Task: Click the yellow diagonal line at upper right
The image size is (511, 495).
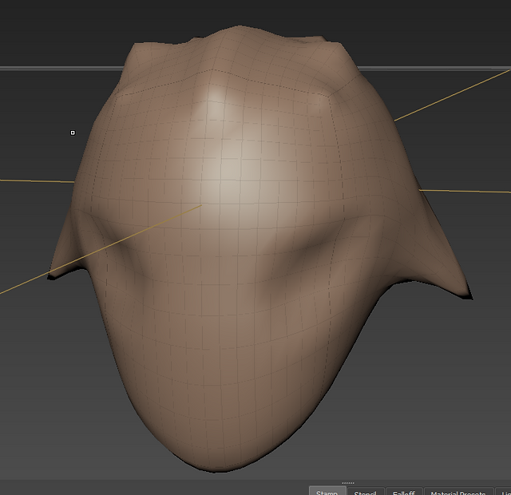Action: point(453,95)
